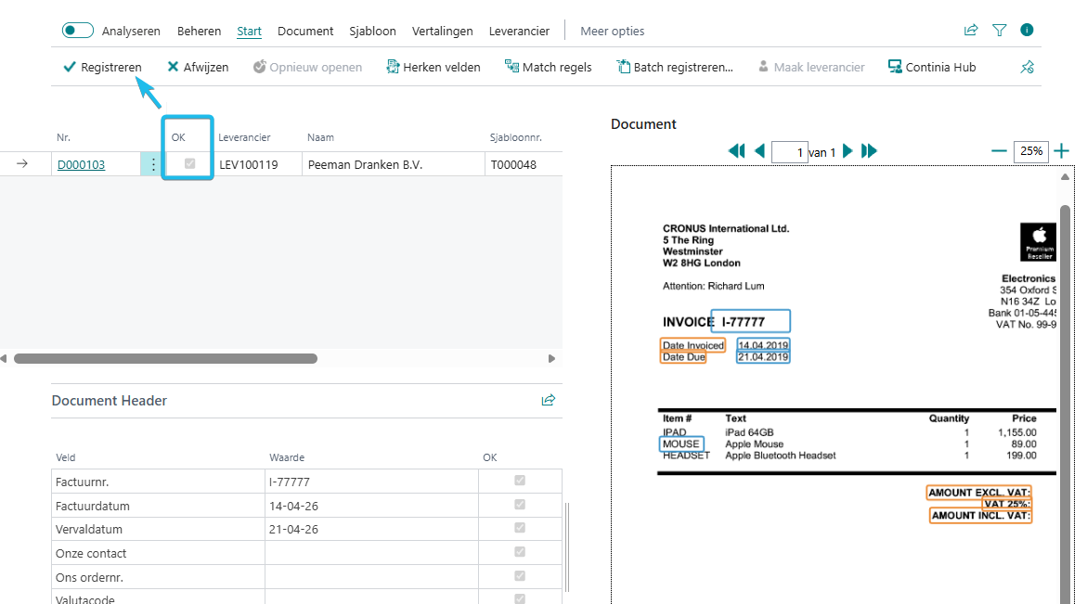
Task: Click the Registreren button
Action: [102, 67]
